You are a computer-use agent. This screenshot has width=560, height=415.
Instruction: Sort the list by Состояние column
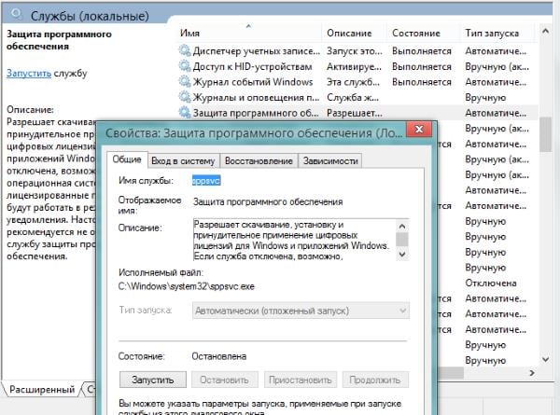(x=415, y=33)
